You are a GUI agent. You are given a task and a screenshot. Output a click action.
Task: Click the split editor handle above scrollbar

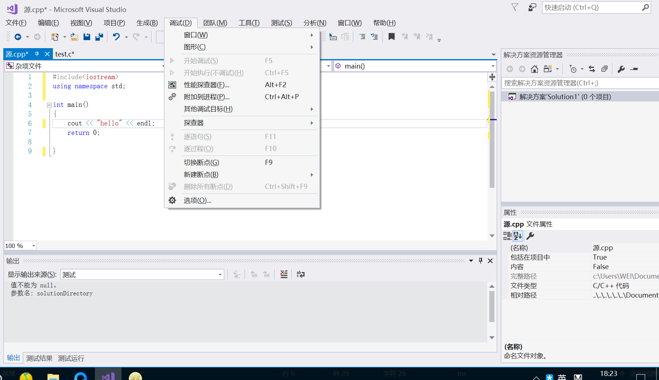click(492, 77)
